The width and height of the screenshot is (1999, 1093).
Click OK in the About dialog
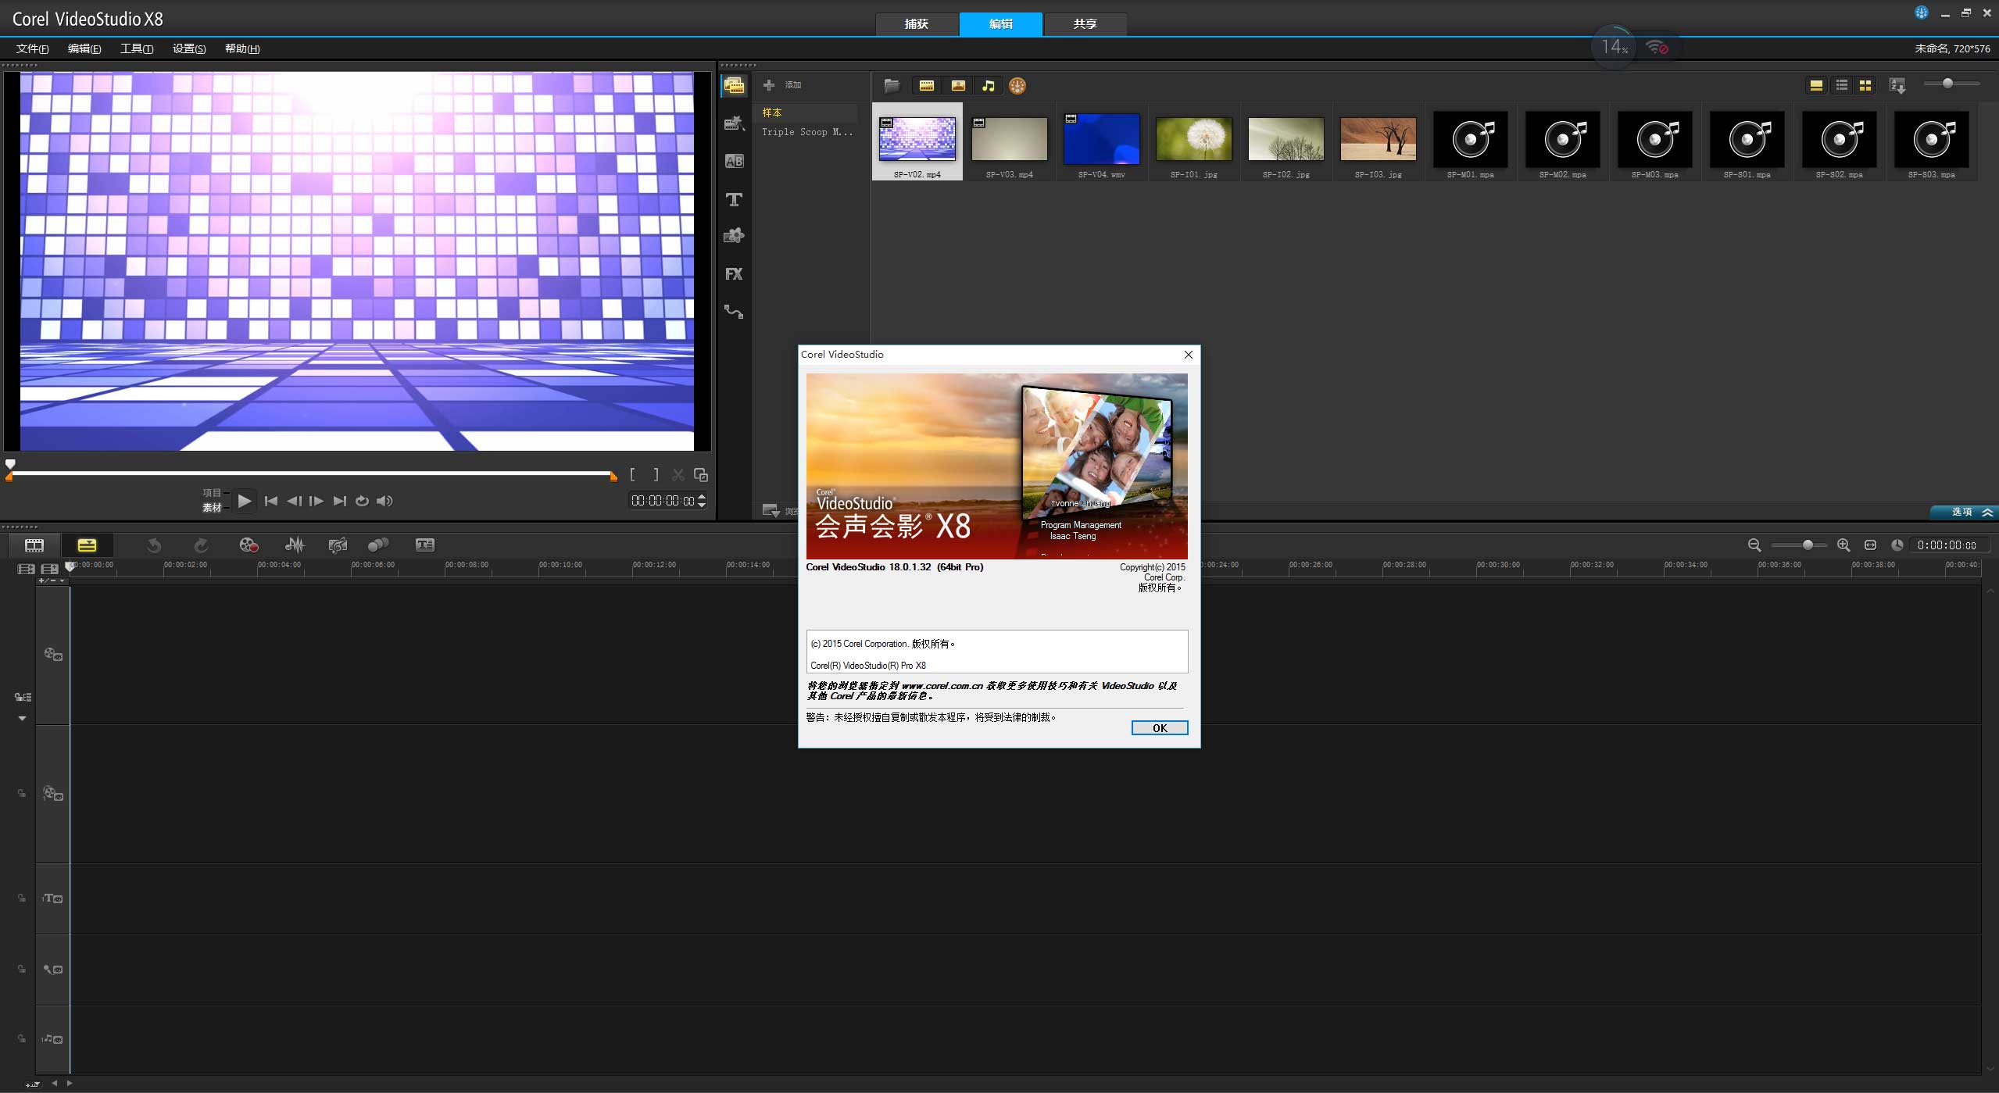pos(1159,728)
